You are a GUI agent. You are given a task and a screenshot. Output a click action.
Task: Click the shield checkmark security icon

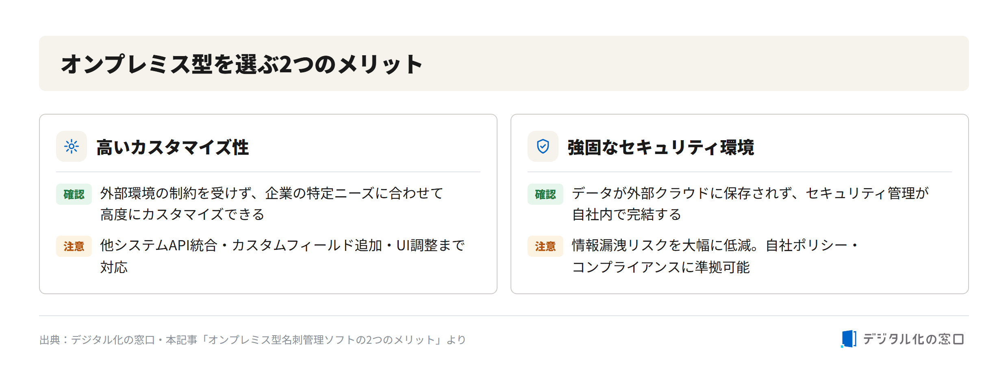(x=543, y=146)
